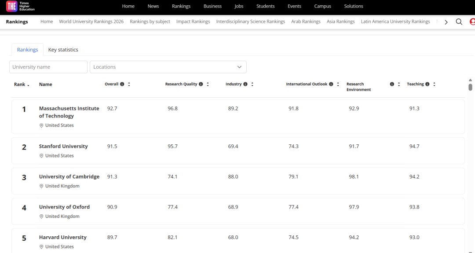Click the location pin under University of Cambridge

point(41,186)
